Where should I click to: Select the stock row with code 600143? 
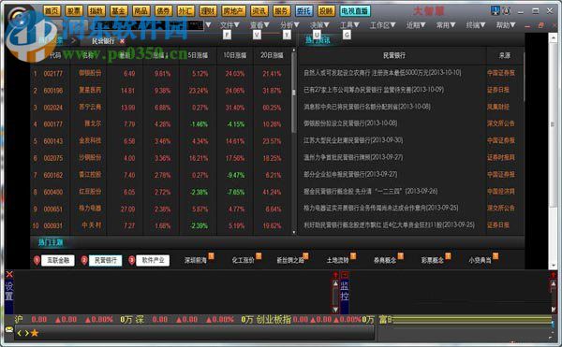tap(161, 141)
